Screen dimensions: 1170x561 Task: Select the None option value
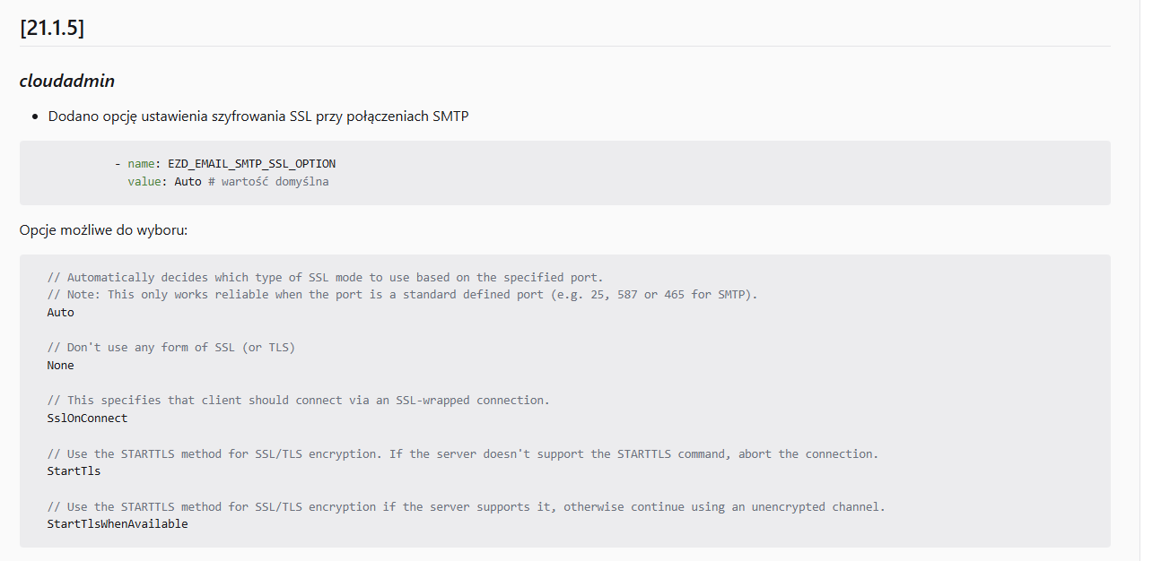pyautogui.click(x=61, y=366)
